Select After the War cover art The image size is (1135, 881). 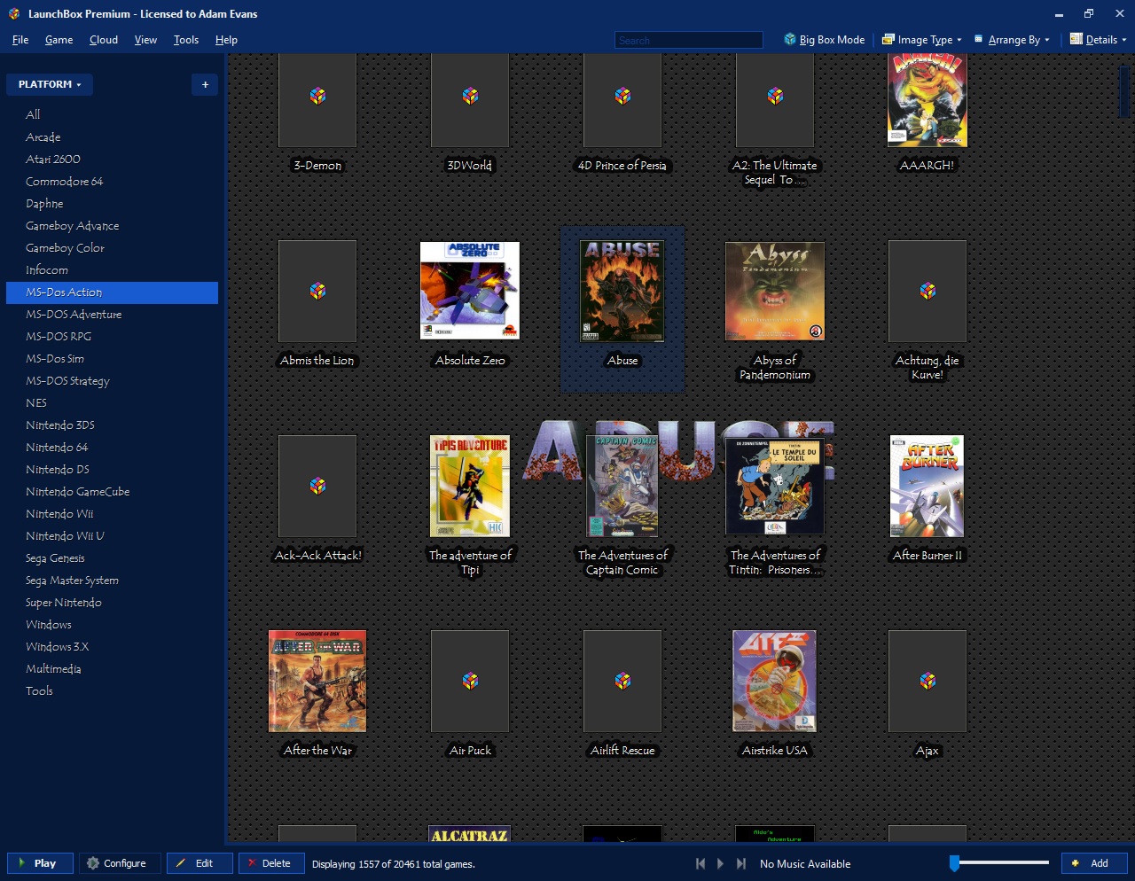click(317, 681)
